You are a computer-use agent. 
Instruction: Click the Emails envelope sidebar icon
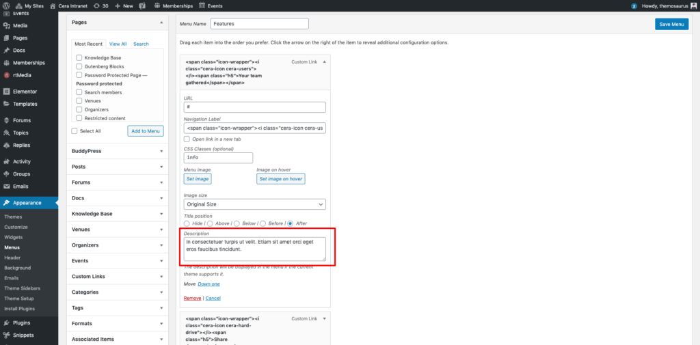click(7, 187)
